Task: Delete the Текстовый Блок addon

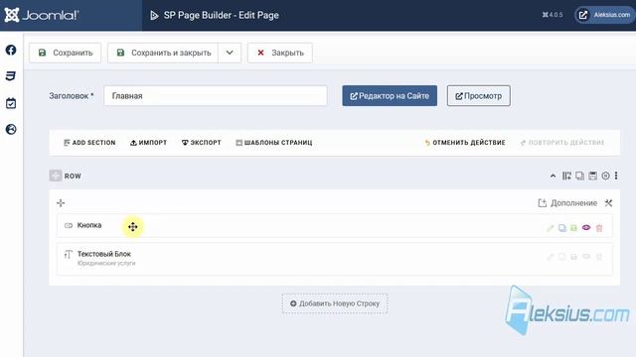Action: [x=599, y=257]
